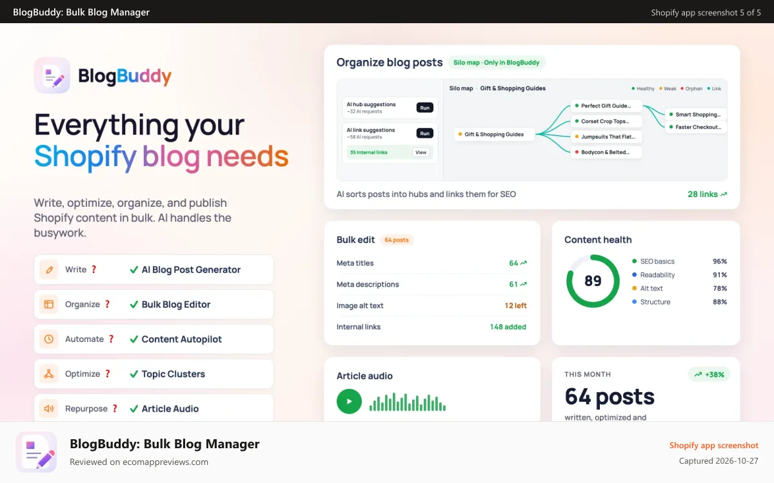Click the checkmark before Bulk Blog Editor
The width and height of the screenshot is (774, 483).
point(134,305)
